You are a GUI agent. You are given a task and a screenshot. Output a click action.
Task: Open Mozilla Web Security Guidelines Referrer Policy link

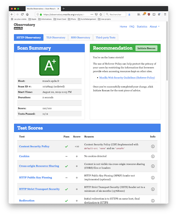point(127,78)
